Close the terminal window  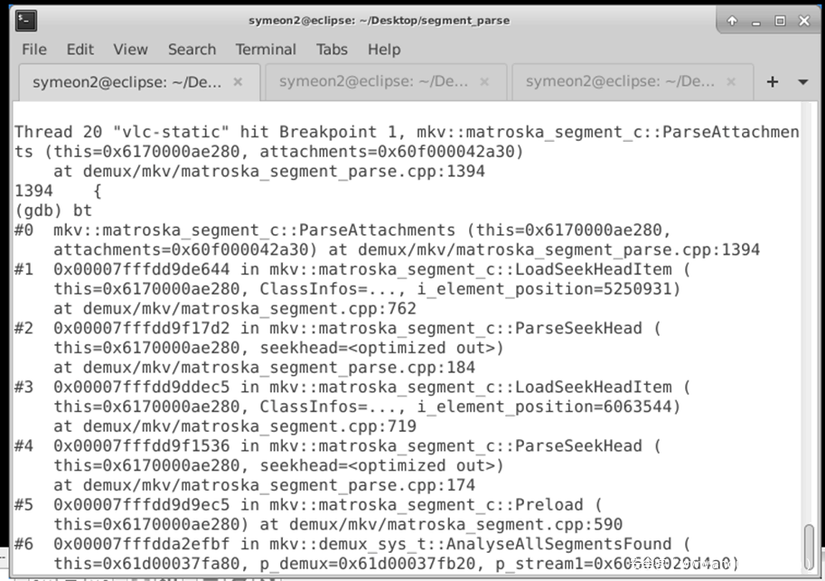click(802, 20)
